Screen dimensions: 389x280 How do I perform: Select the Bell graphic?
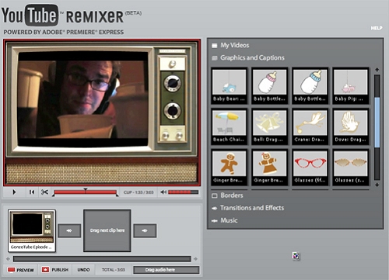coord(269,126)
